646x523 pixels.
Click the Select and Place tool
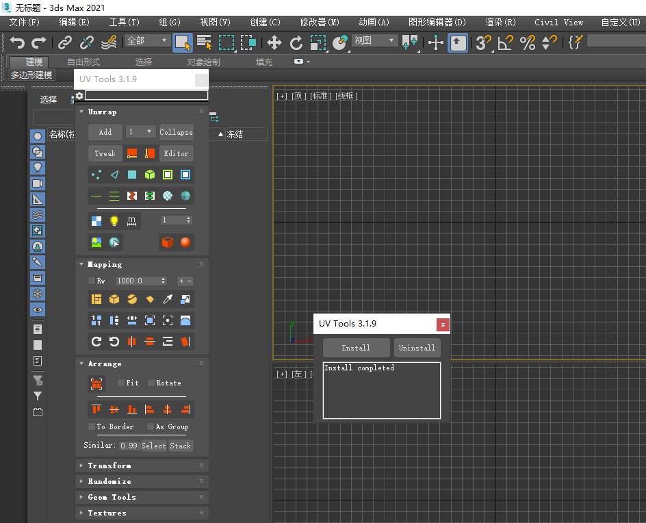pos(340,42)
